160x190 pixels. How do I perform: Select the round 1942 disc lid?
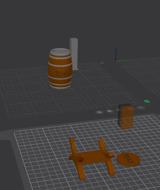[x=128, y=160]
